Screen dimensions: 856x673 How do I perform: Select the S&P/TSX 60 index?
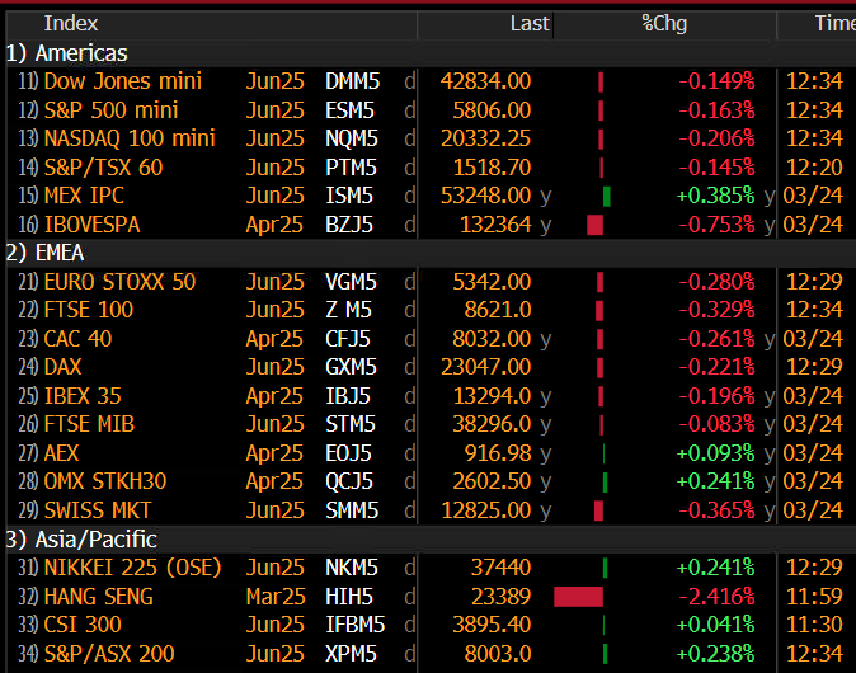pyautogui.click(x=103, y=168)
